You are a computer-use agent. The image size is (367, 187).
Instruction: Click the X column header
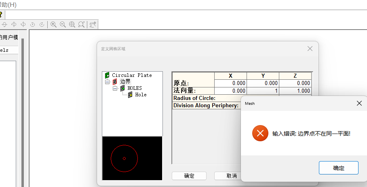pos(230,76)
